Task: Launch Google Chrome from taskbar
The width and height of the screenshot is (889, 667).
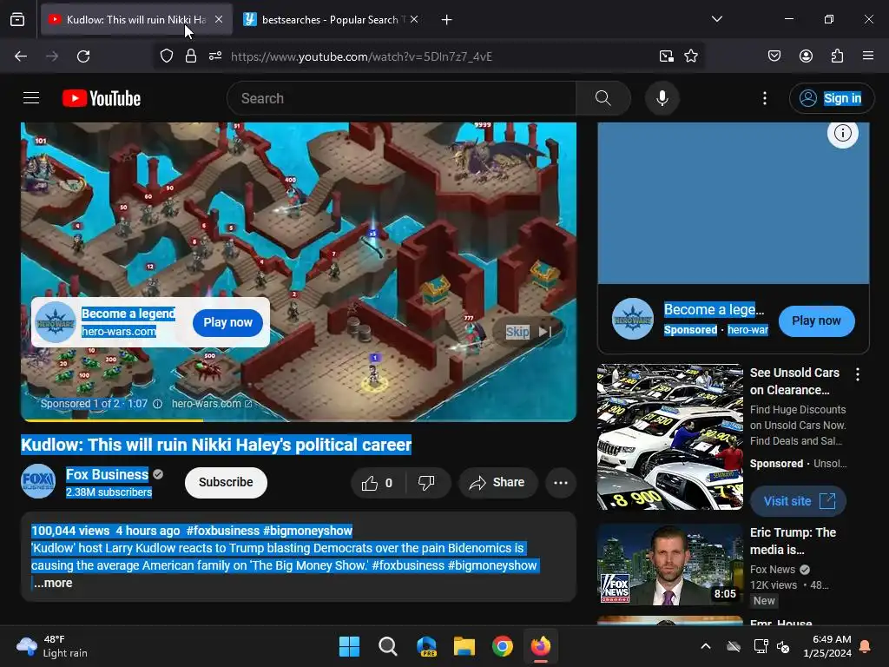Action: [503, 646]
